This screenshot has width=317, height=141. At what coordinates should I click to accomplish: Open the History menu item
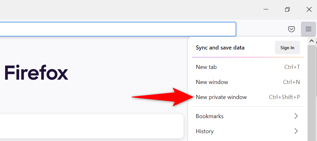point(205,131)
